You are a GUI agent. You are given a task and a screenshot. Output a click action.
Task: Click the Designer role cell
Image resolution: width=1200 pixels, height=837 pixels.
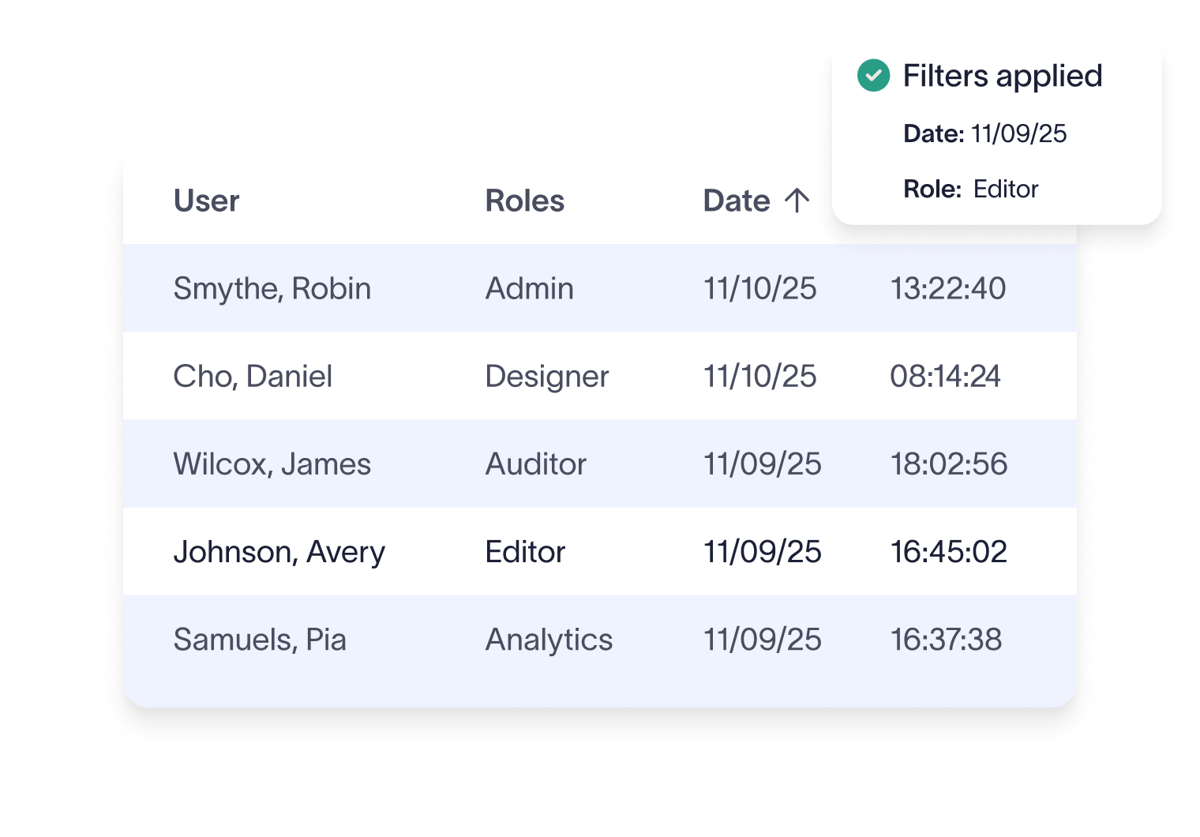(x=546, y=376)
